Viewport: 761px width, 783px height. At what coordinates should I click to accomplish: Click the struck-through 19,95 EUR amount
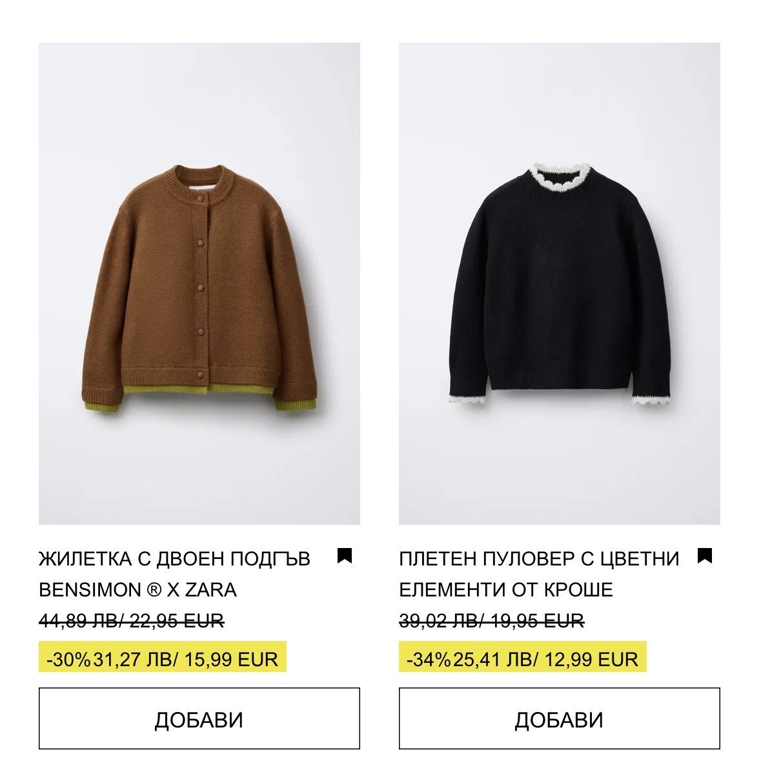[537, 621]
